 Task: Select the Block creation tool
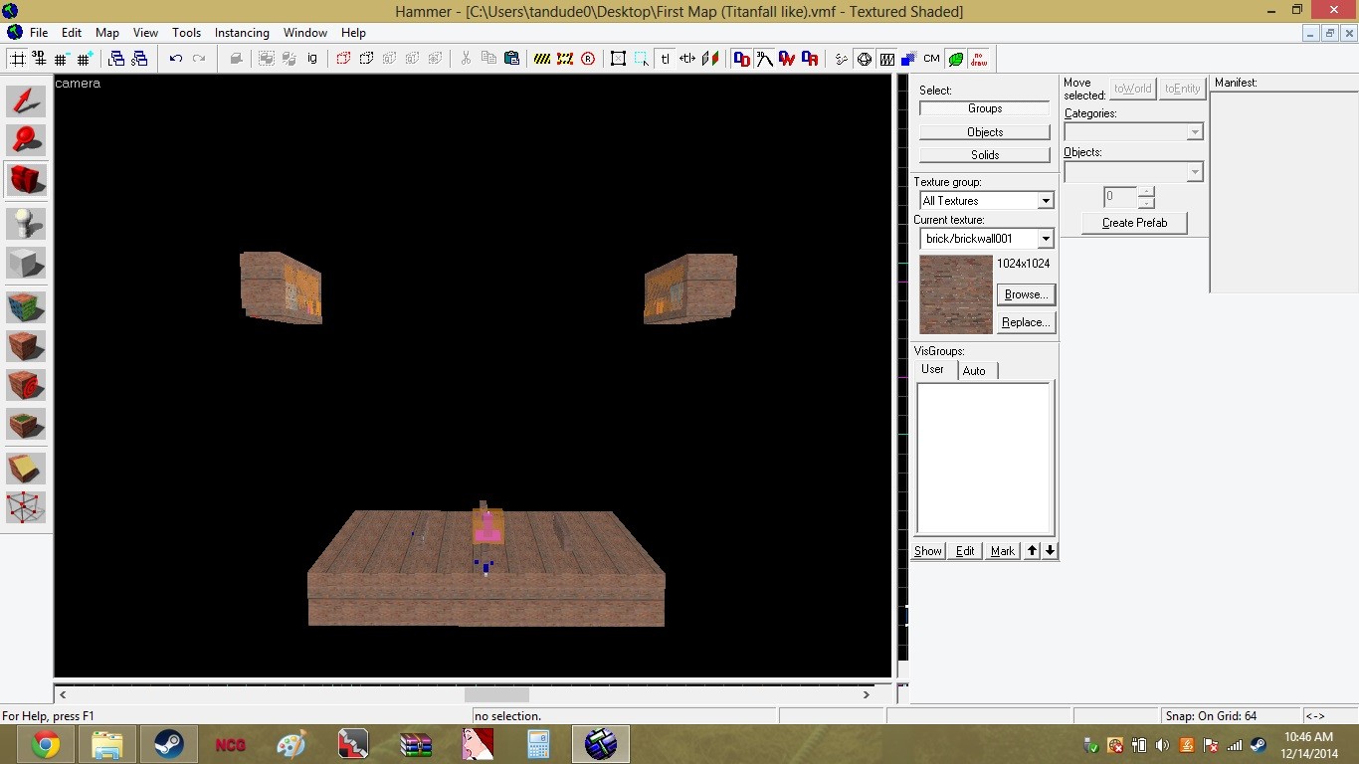[x=26, y=264]
